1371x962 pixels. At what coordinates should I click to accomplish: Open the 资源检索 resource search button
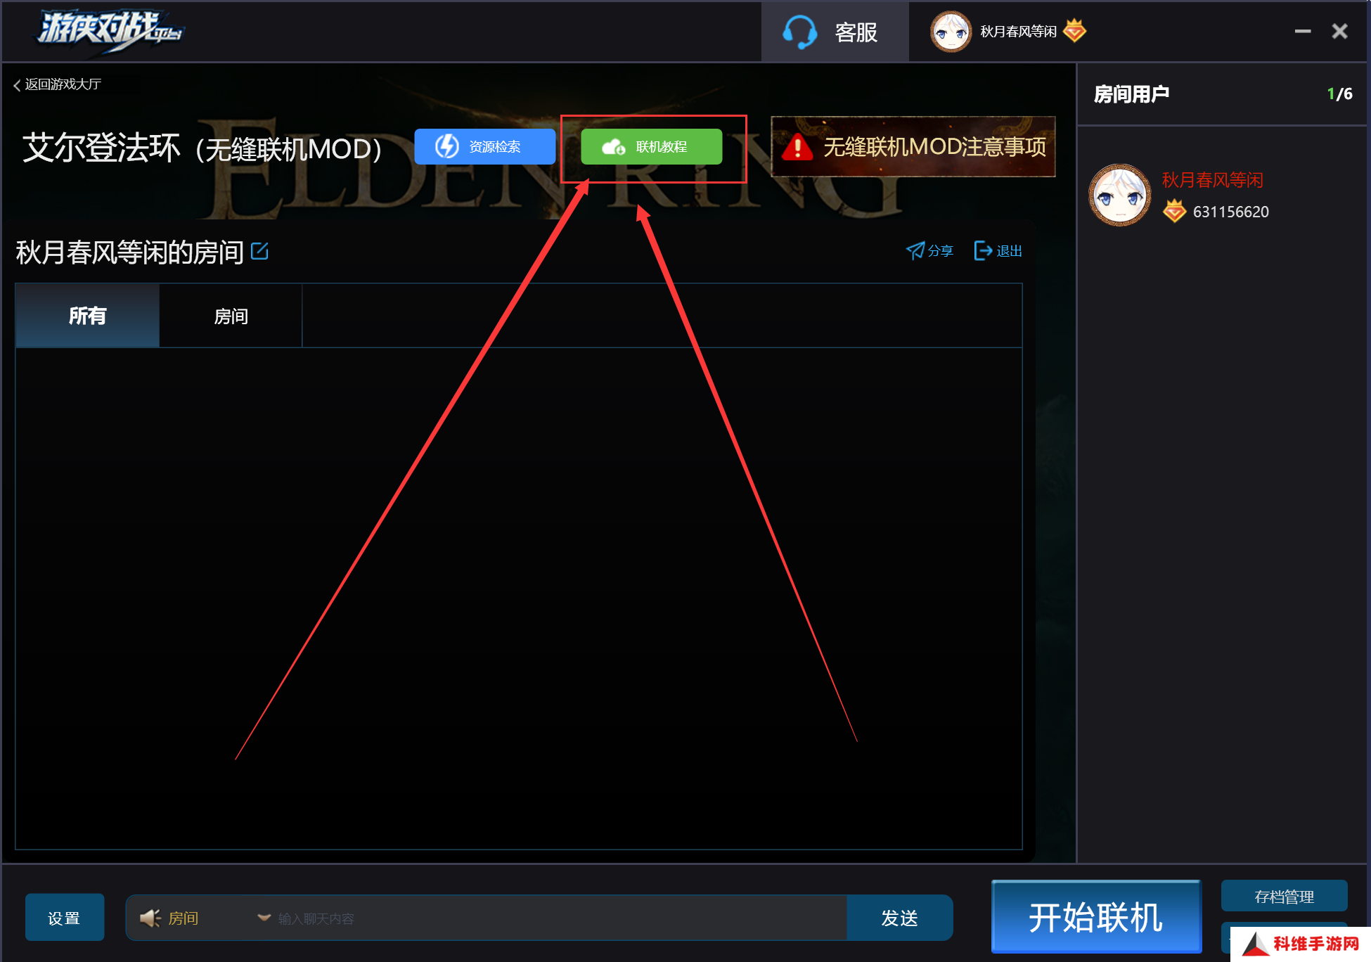tap(485, 146)
